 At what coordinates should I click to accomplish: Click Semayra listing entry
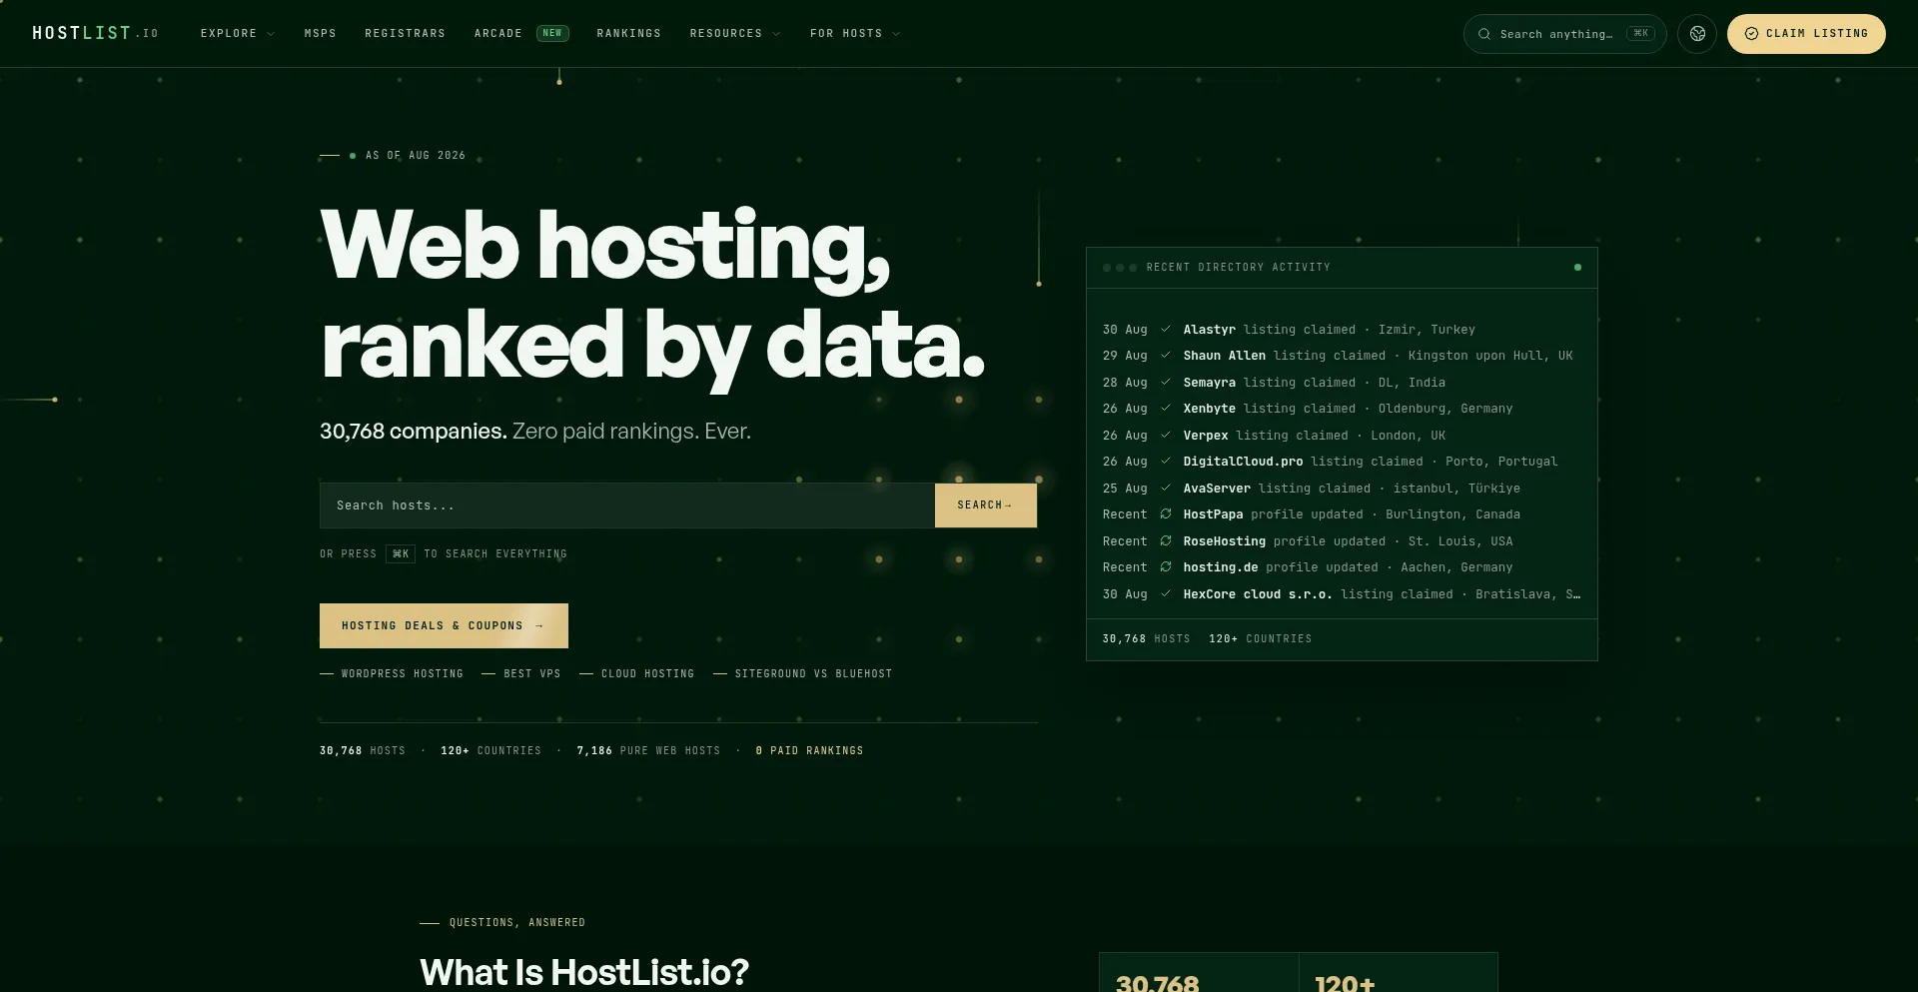[x=1342, y=383]
